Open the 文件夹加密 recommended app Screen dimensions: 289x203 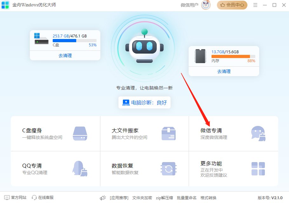[x=142, y=198]
